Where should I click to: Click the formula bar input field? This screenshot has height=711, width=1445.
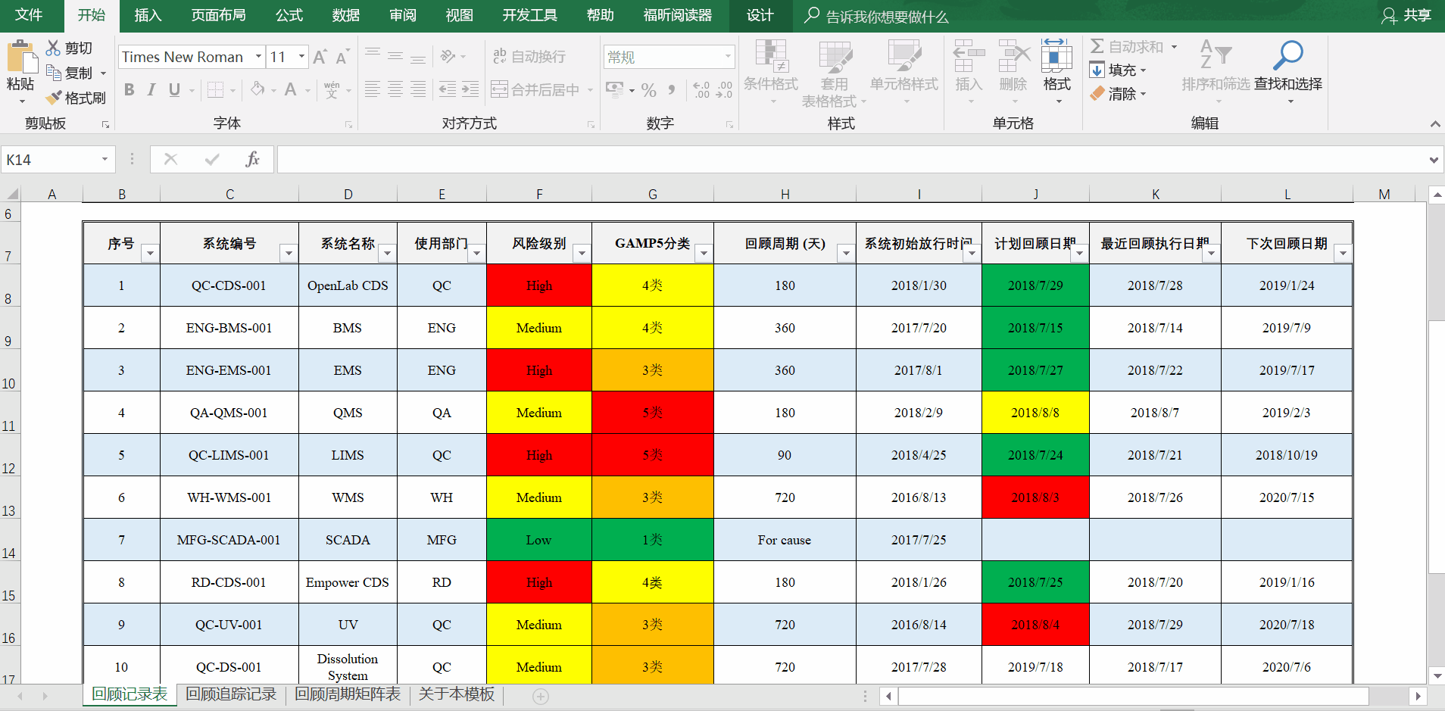pyautogui.click(x=852, y=159)
